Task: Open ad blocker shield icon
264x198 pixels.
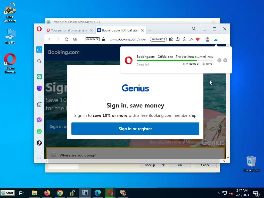Action: (x=184, y=39)
